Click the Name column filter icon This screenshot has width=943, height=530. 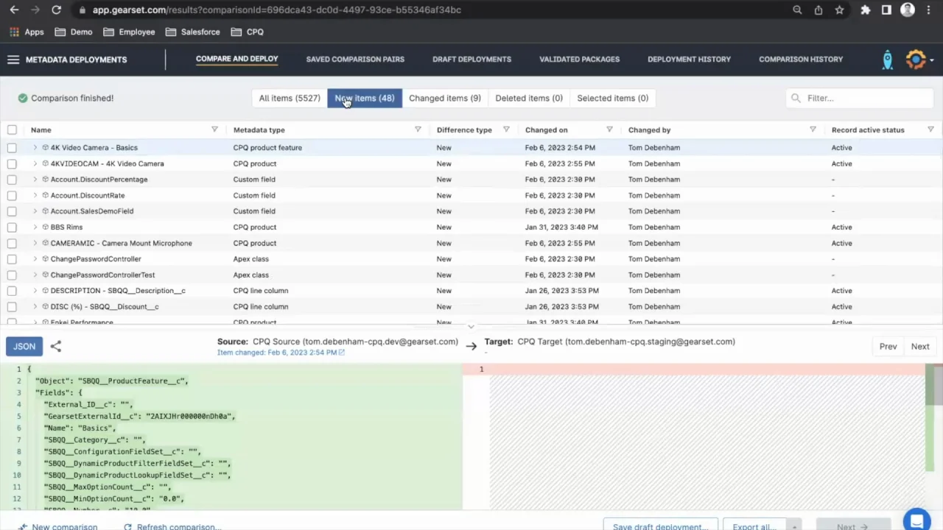coord(214,130)
